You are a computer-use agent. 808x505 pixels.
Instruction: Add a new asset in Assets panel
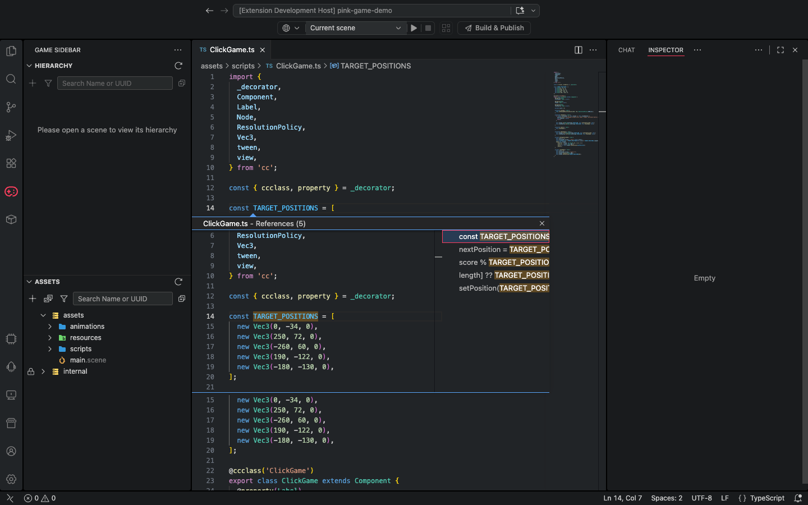point(33,299)
